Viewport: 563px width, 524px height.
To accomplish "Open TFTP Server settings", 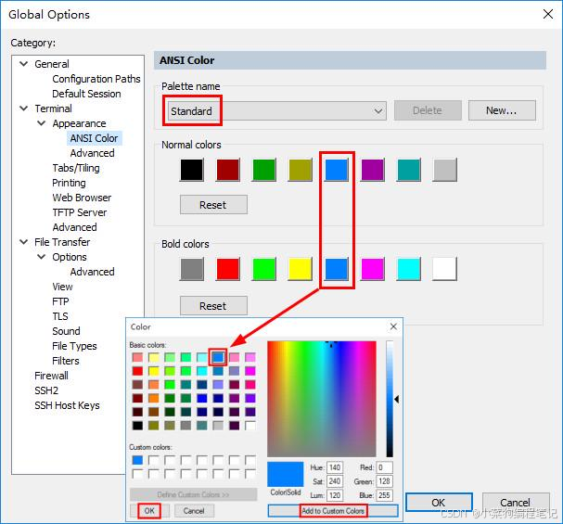I will (x=80, y=212).
